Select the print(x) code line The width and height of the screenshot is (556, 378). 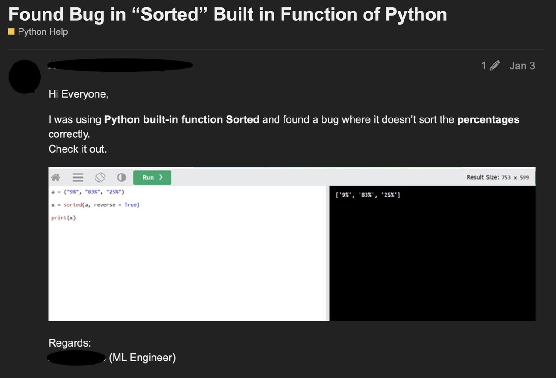[x=63, y=218]
